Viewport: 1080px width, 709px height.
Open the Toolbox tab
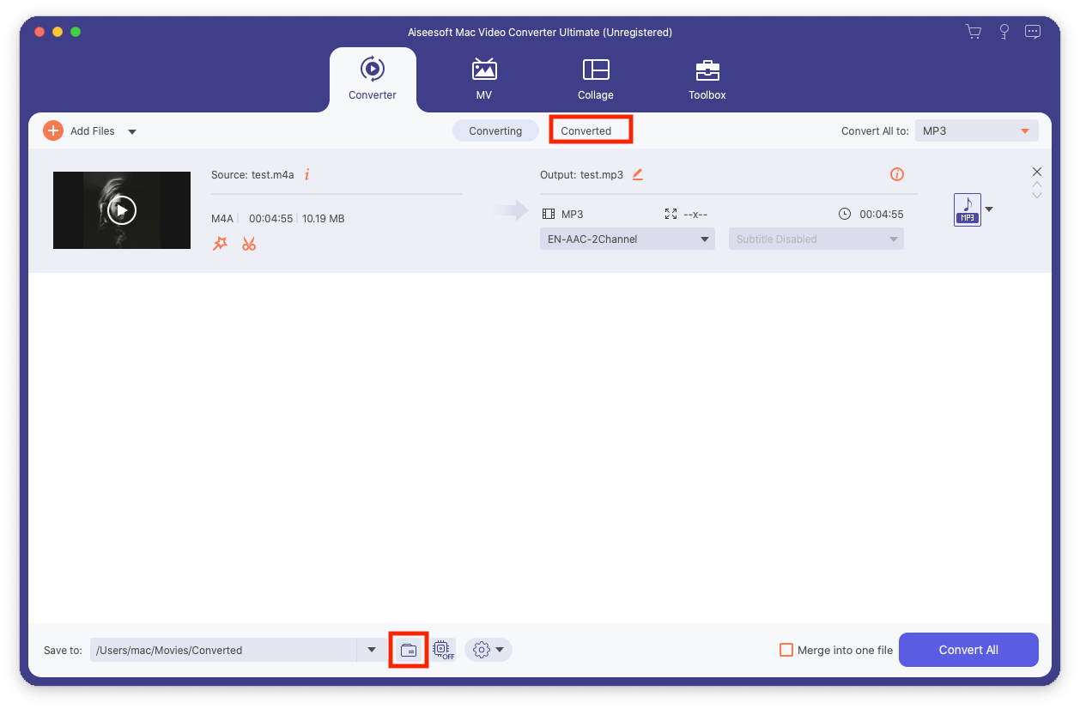[707, 79]
